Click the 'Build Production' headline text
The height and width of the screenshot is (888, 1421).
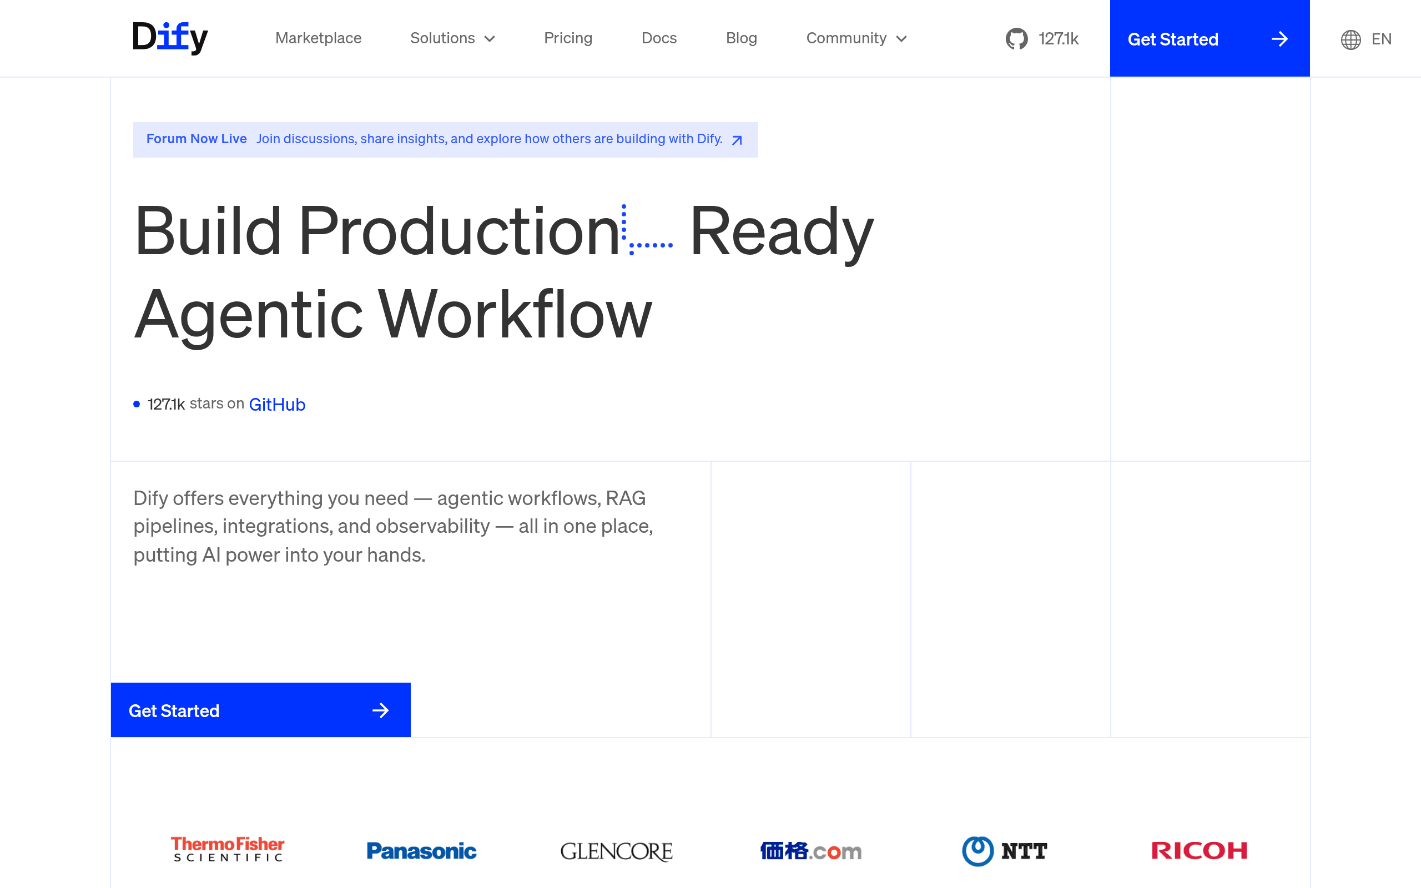coord(377,231)
